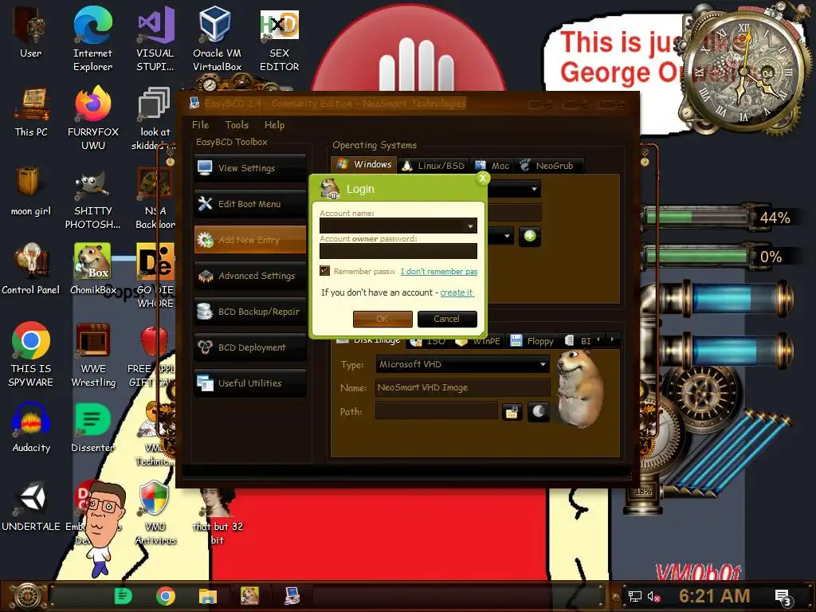
Task: Open the VMO Antivirus shield icon
Action: point(155,512)
